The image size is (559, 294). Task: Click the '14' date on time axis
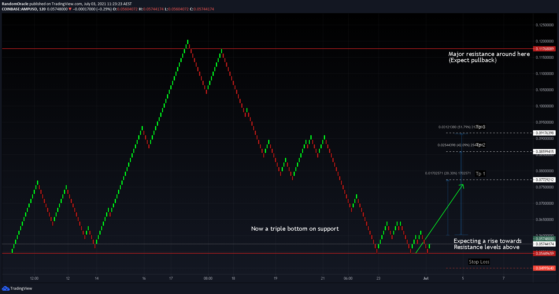(x=97, y=278)
